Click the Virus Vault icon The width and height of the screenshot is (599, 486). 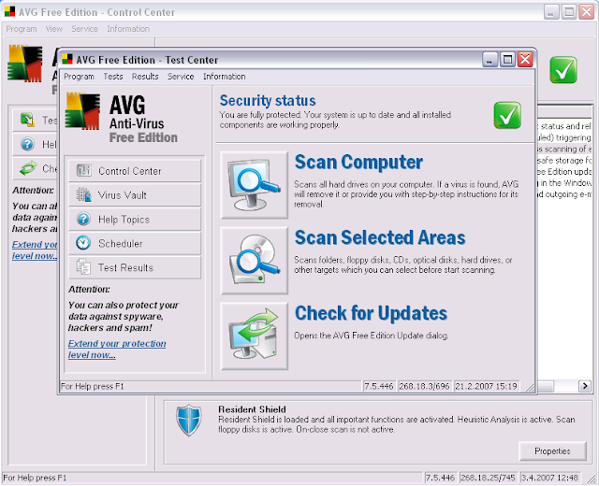tap(83, 194)
